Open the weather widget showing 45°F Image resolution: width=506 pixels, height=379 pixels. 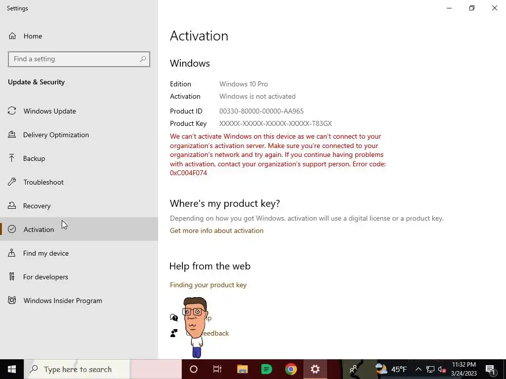(x=390, y=369)
